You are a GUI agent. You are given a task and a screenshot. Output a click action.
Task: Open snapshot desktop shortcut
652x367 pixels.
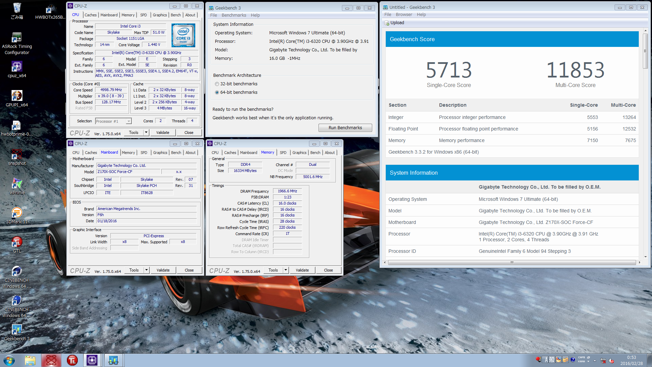point(17,157)
